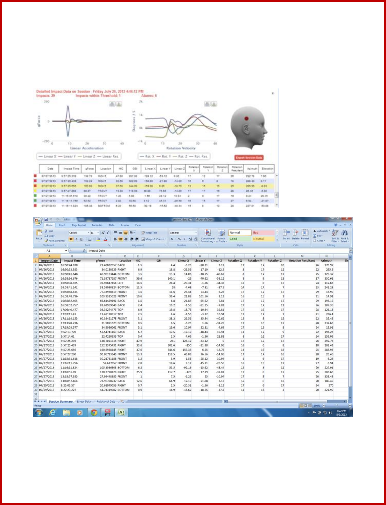This screenshot has width=386, height=505.
Task: Switch to the Rotational Data sheet tab
Action: click(x=106, y=401)
